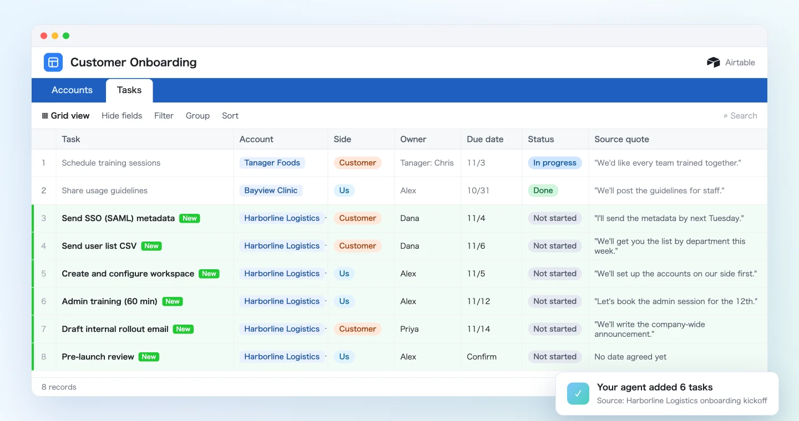Open the "Draft internal rollout email" task
This screenshot has width=799, height=421.
point(115,329)
